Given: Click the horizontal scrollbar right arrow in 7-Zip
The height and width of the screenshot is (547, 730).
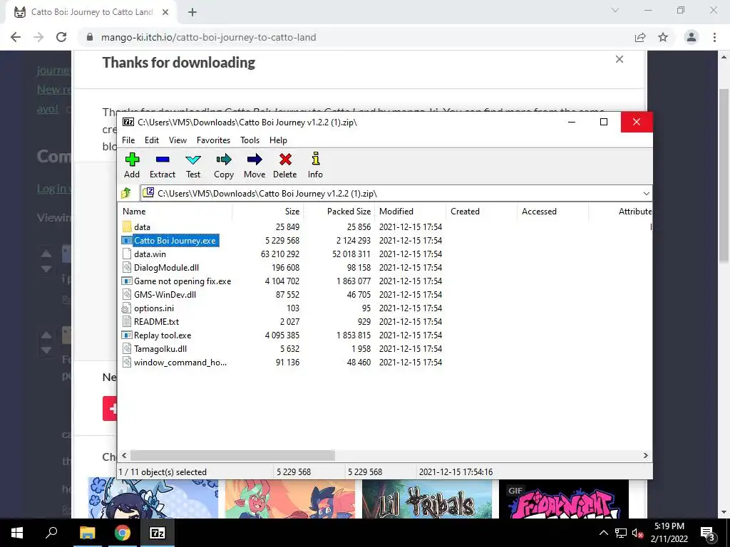Looking at the screenshot, I should 646,455.
